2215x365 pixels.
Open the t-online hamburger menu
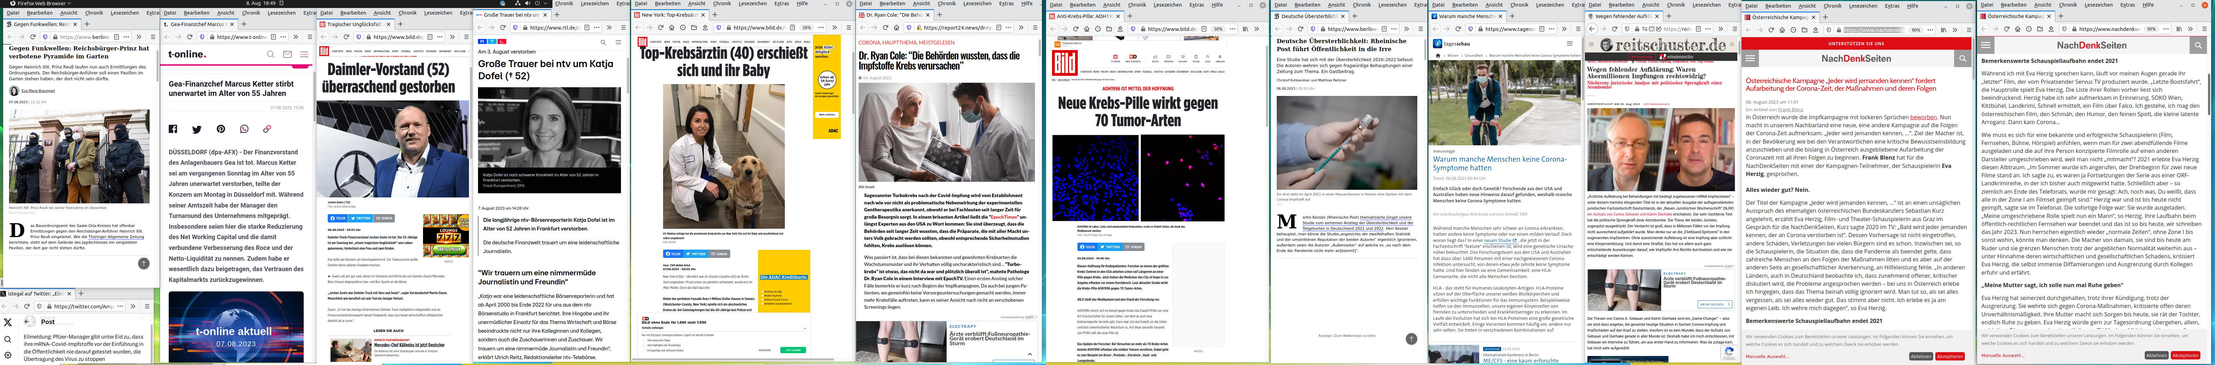point(304,54)
